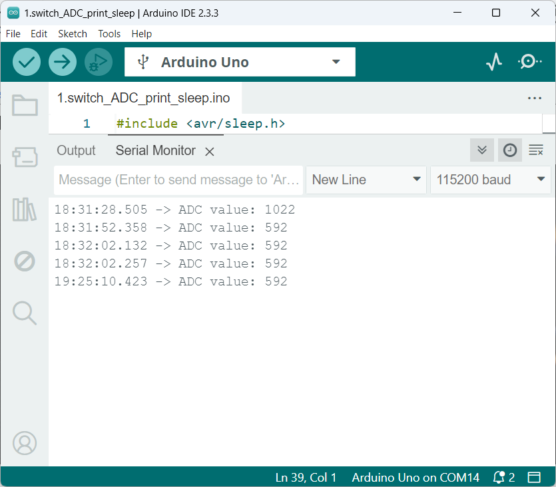The height and width of the screenshot is (487, 556).
Task: Click the #include <avr/sleep.h> code line
Action: (x=200, y=124)
